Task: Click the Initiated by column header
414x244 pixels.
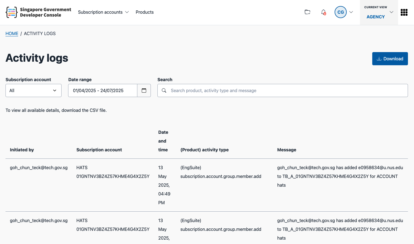Action: point(22,150)
